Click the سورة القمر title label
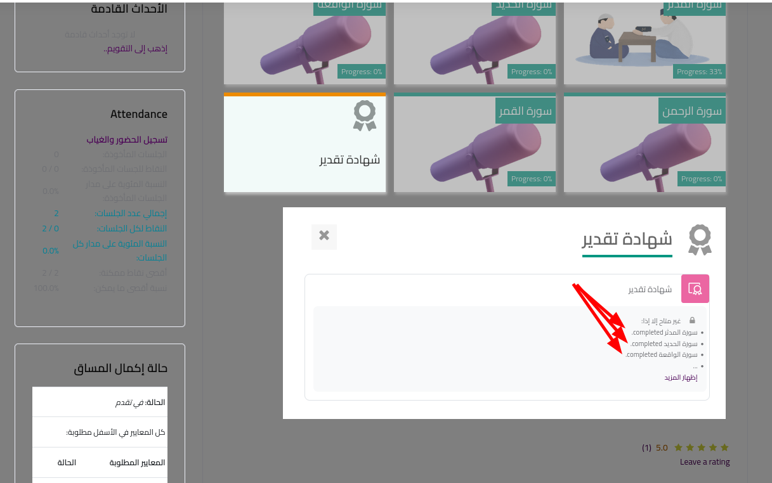The height and width of the screenshot is (483, 772). point(525,112)
